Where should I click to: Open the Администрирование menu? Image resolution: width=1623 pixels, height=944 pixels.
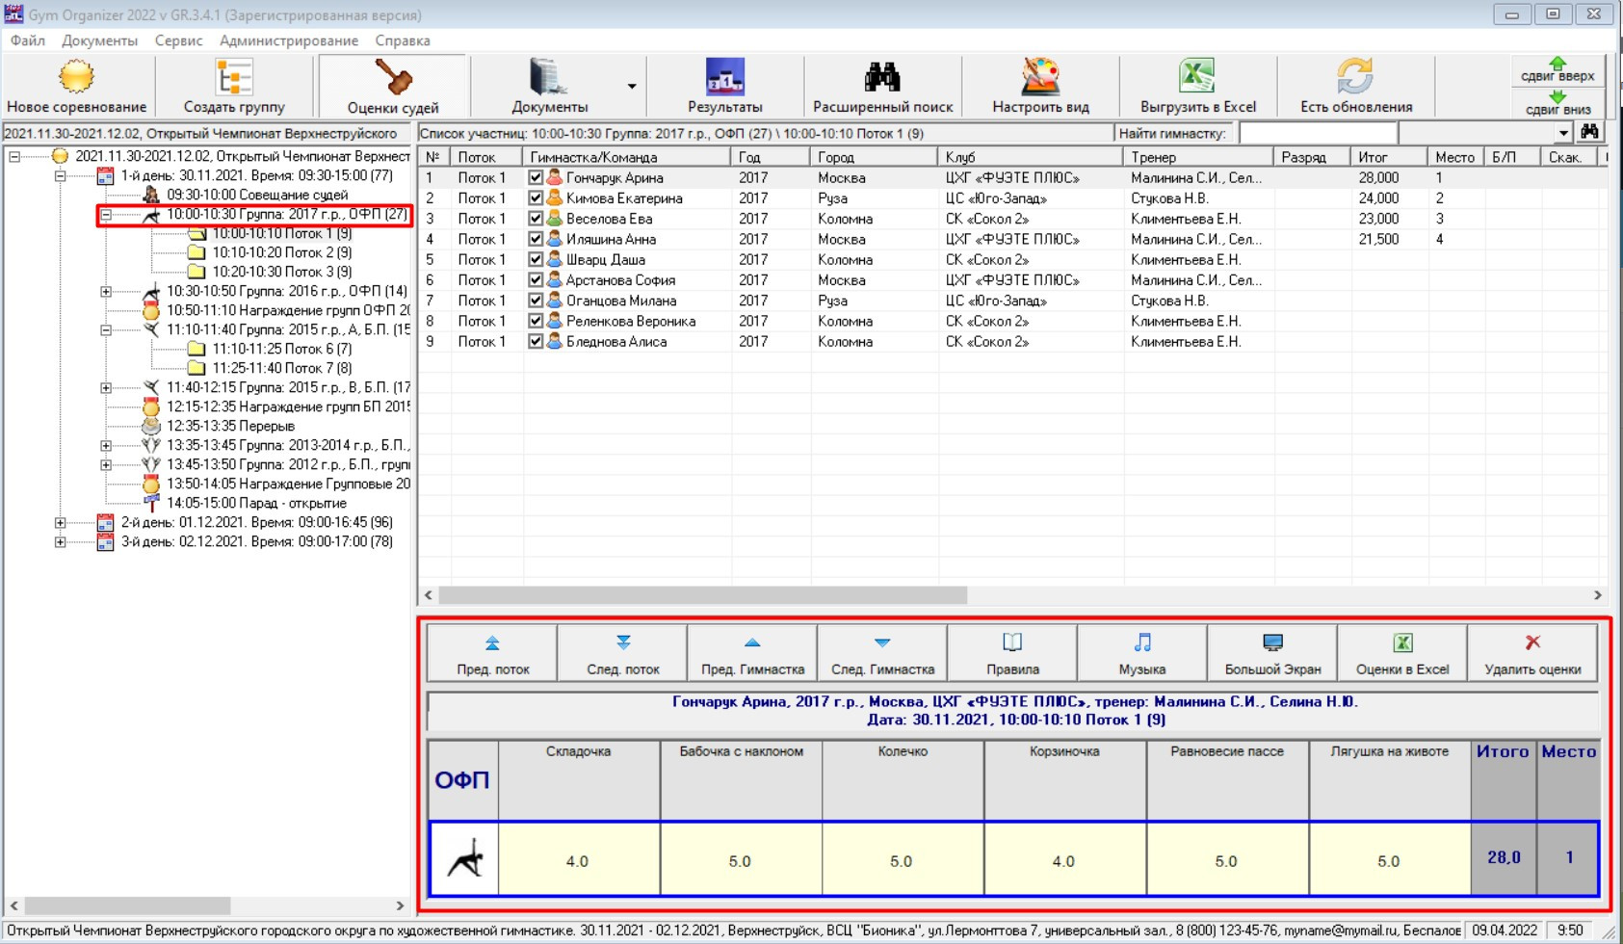[x=288, y=40]
